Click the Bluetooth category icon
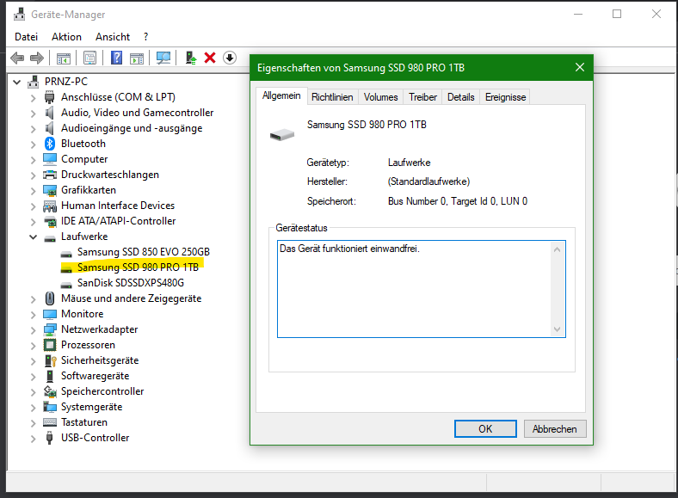This screenshot has height=498, width=678. 50,144
